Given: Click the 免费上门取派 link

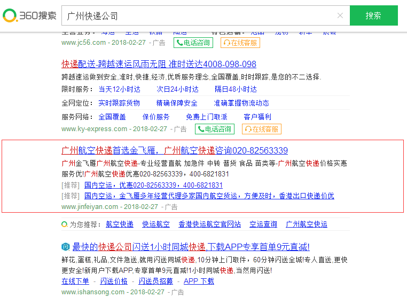Looking at the screenshot, I should pyautogui.click(x=206, y=117).
